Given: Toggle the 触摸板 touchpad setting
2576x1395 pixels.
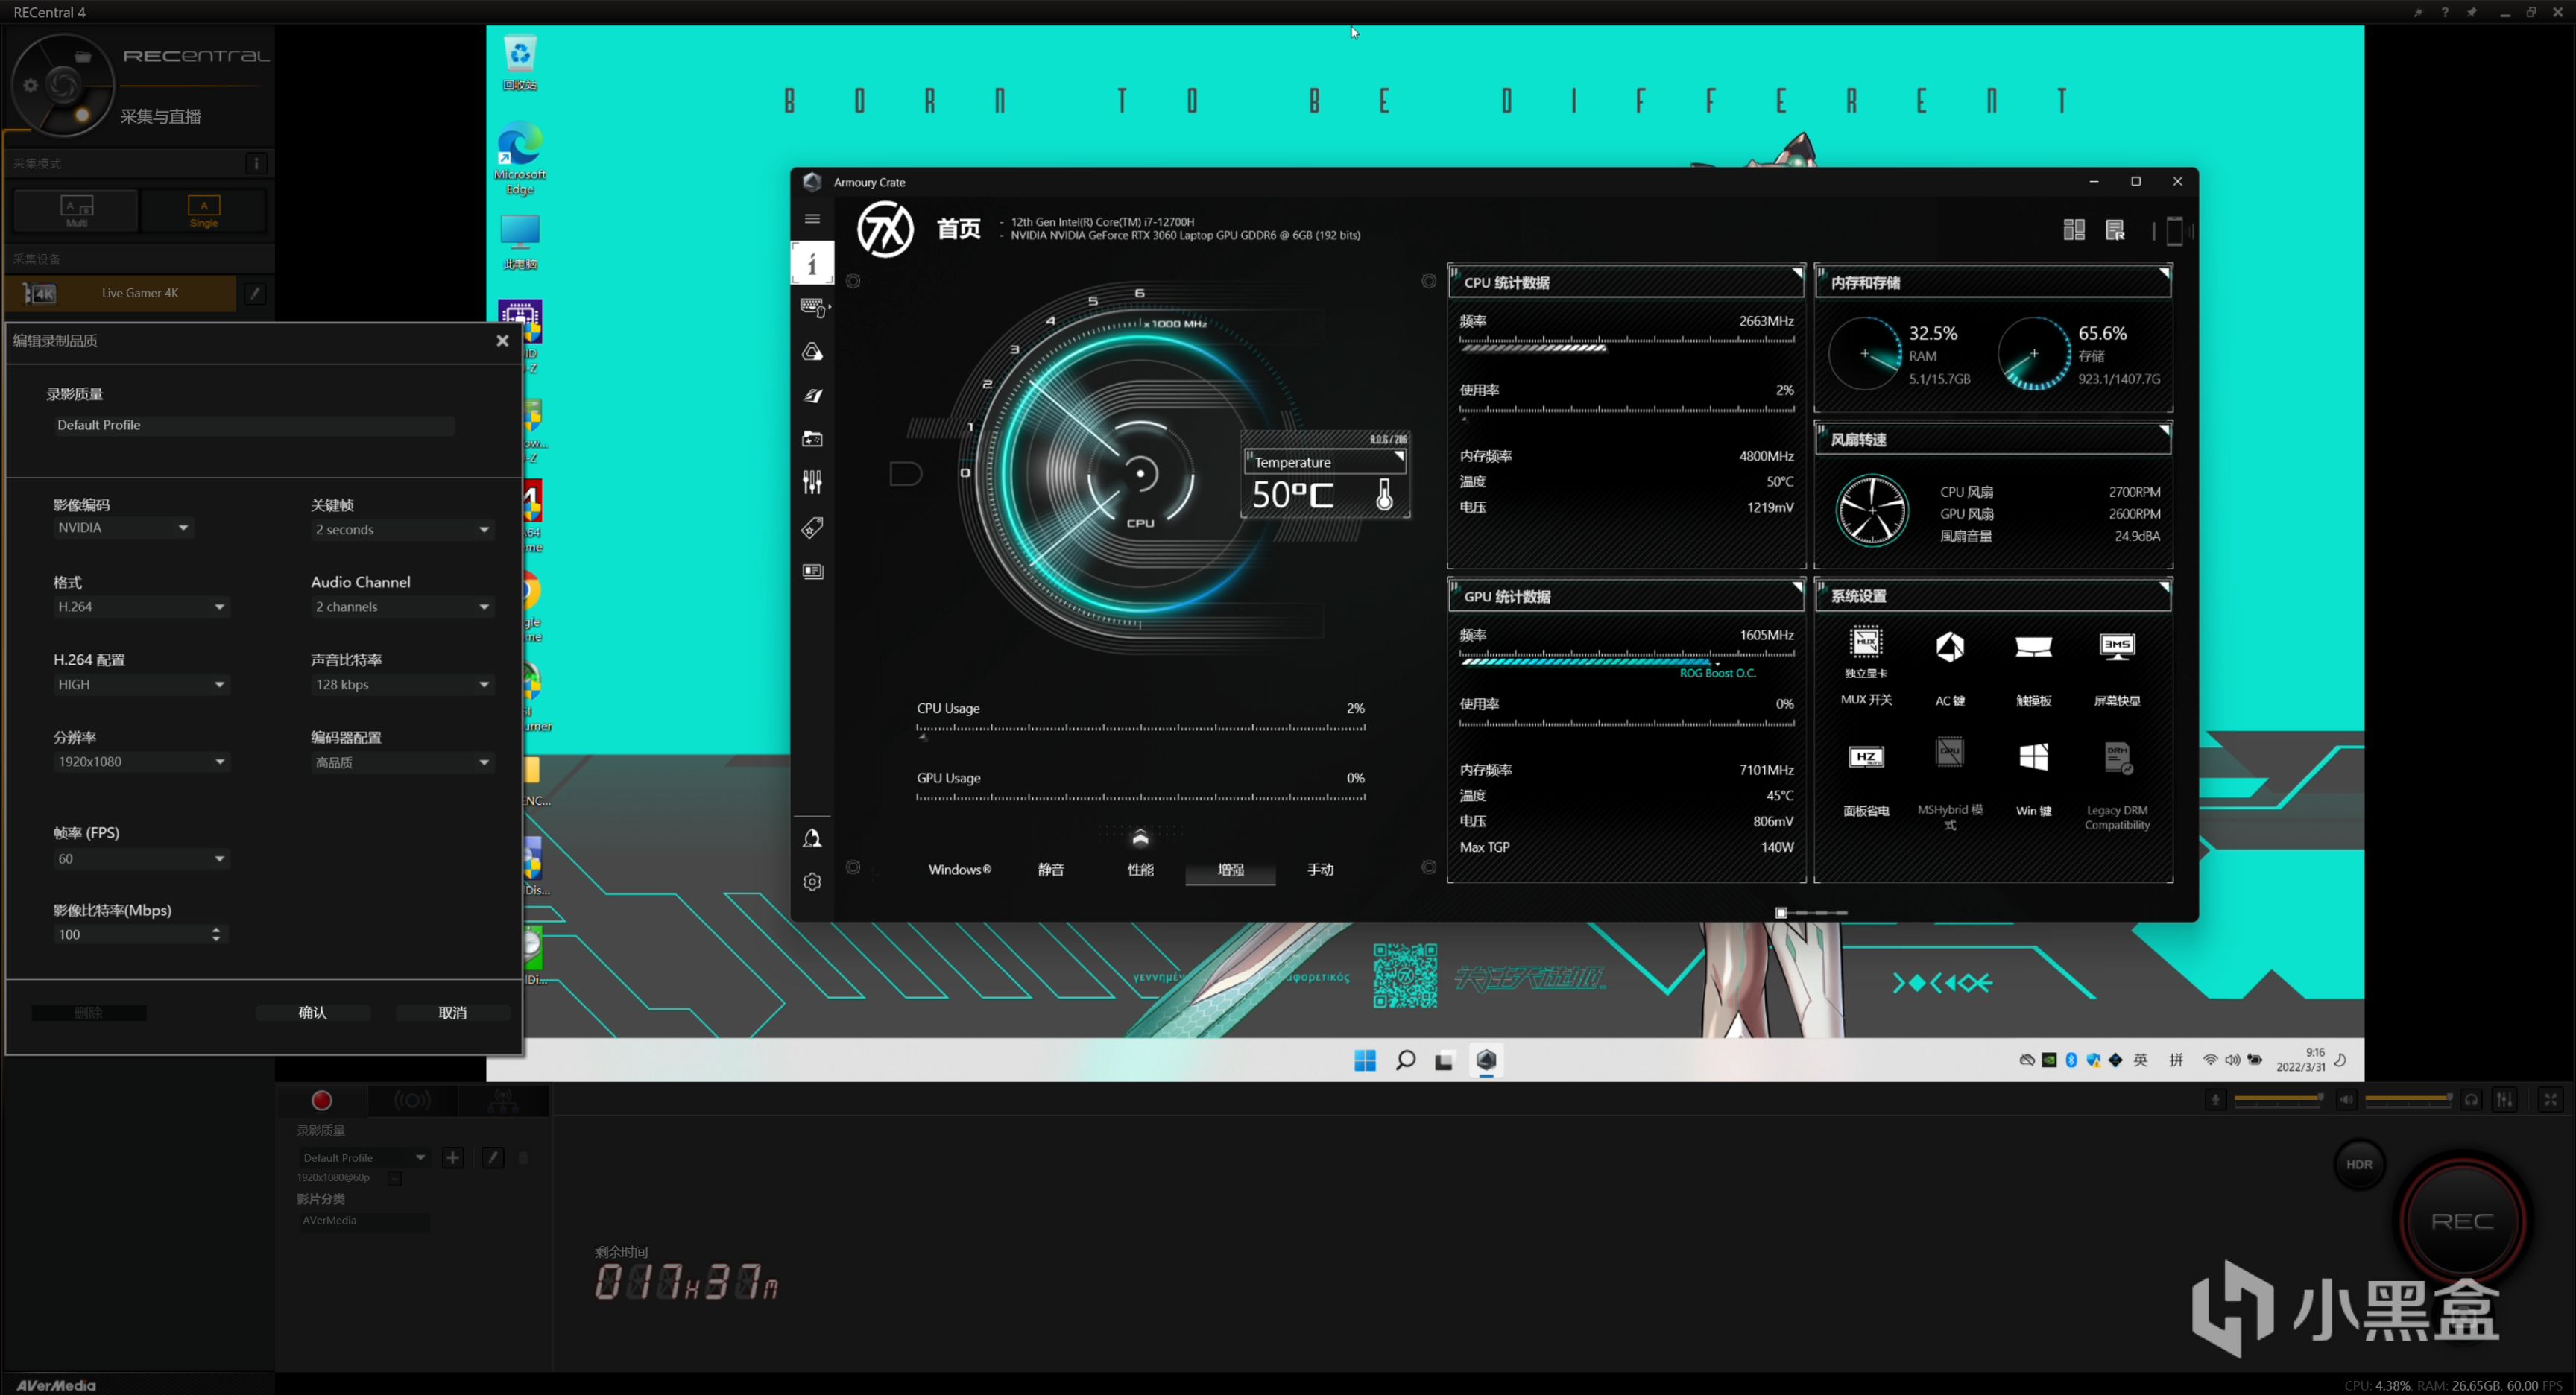Looking at the screenshot, I should [2033, 648].
